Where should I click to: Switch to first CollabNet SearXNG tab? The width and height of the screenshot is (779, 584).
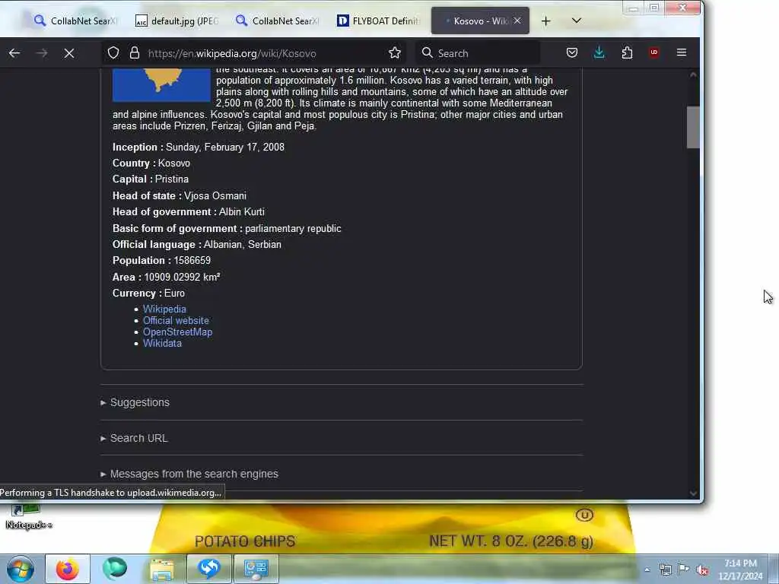tap(75, 21)
